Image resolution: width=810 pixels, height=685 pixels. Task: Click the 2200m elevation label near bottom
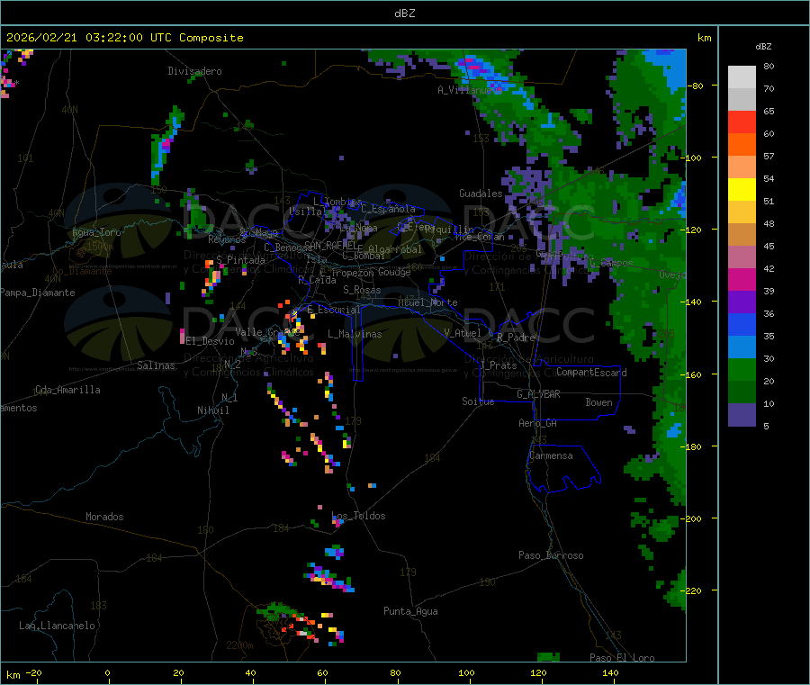click(239, 645)
